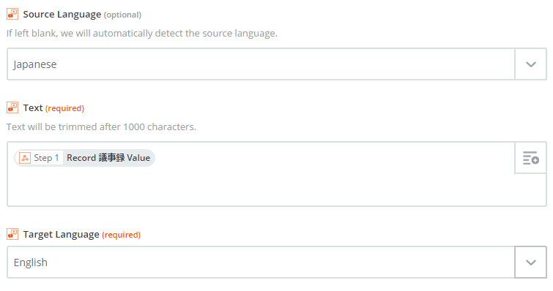553x291 pixels.
Task: Expand the Target Language dropdown arrow
Action: (x=530, y=262)
